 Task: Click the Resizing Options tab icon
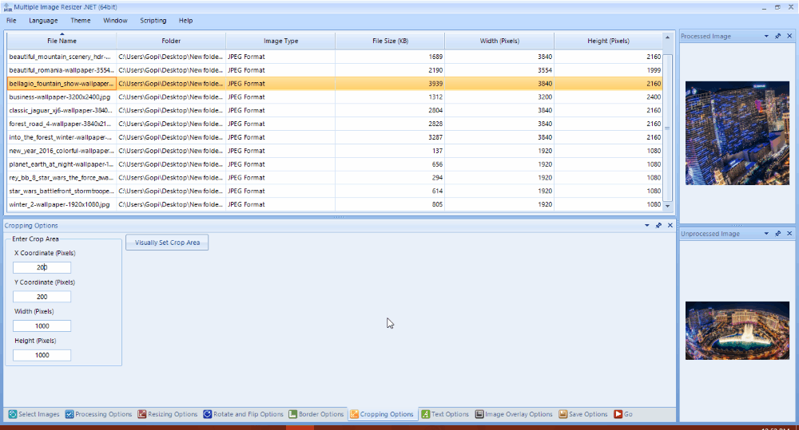pos(141,414)
